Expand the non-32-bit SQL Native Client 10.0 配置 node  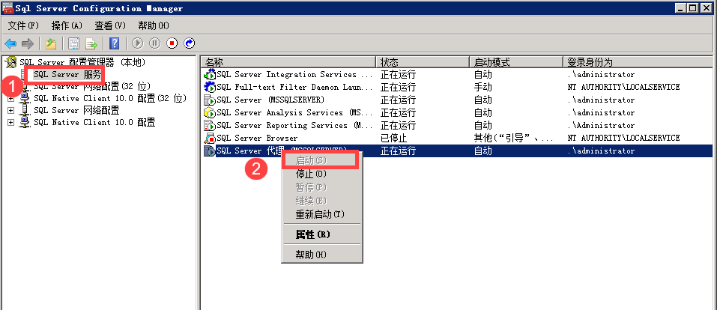coord(11,122)
